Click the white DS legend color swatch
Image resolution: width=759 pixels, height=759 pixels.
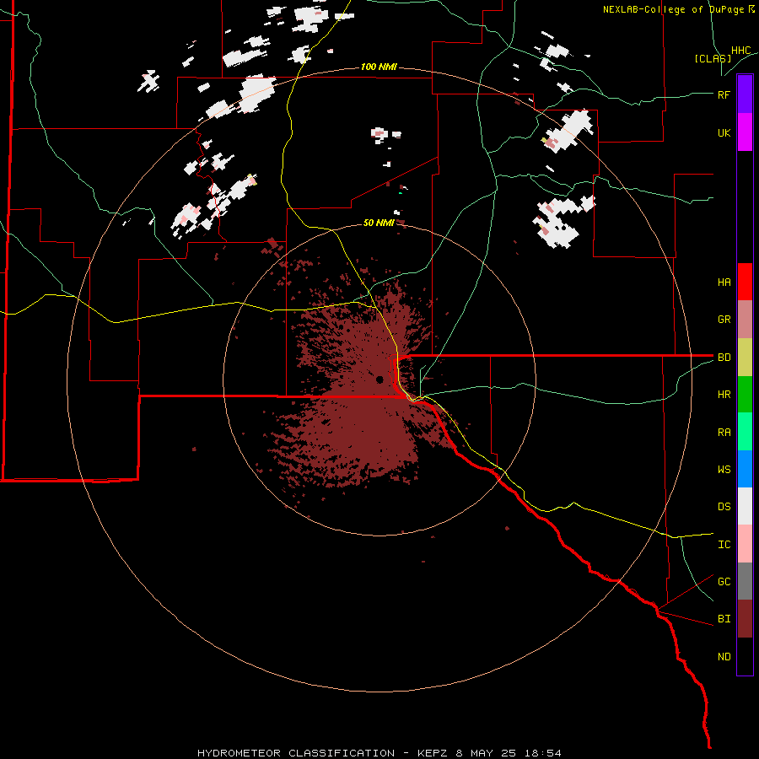click(x=745, y=506)
